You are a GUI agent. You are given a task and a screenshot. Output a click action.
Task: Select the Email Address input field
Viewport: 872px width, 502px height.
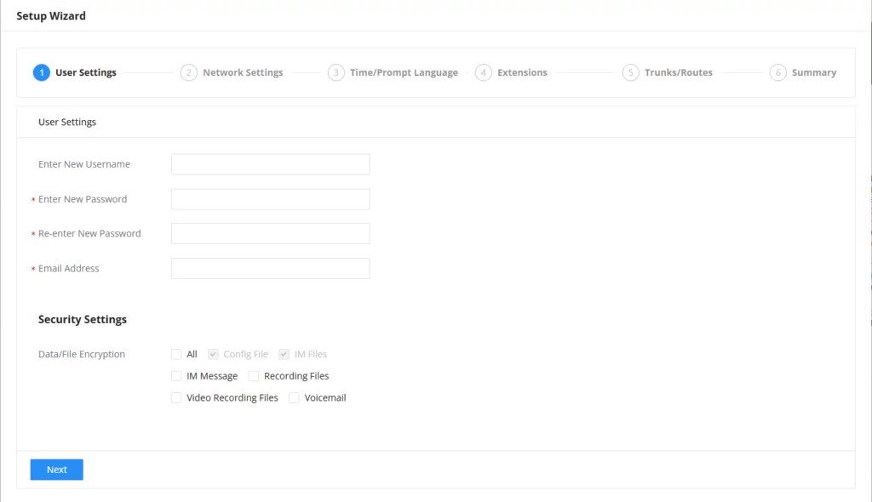pyautogui.click(x=270, y=269)
